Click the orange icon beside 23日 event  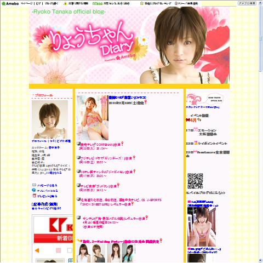click(x=196, y=142)
